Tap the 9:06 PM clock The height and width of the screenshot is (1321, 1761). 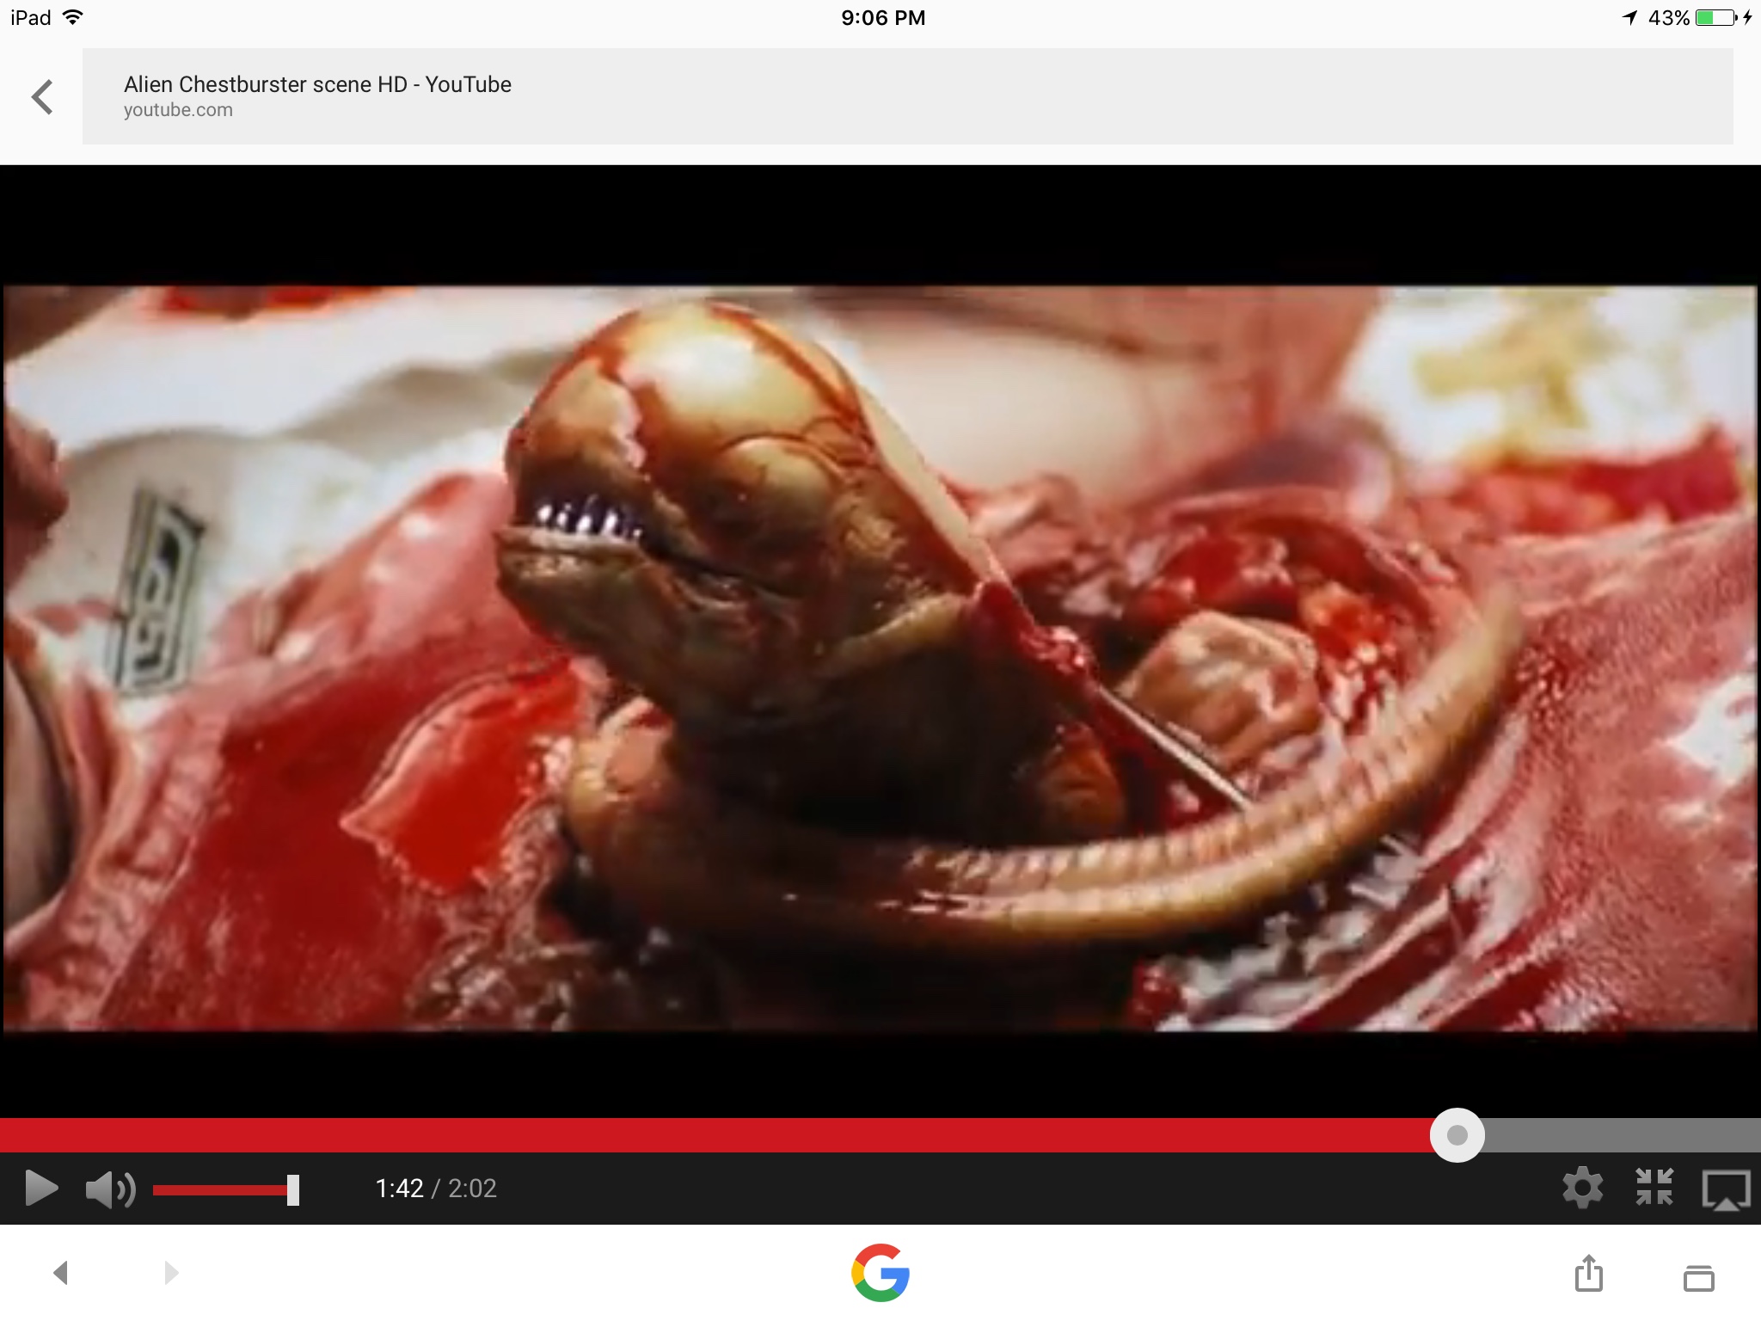coord(883,18)
